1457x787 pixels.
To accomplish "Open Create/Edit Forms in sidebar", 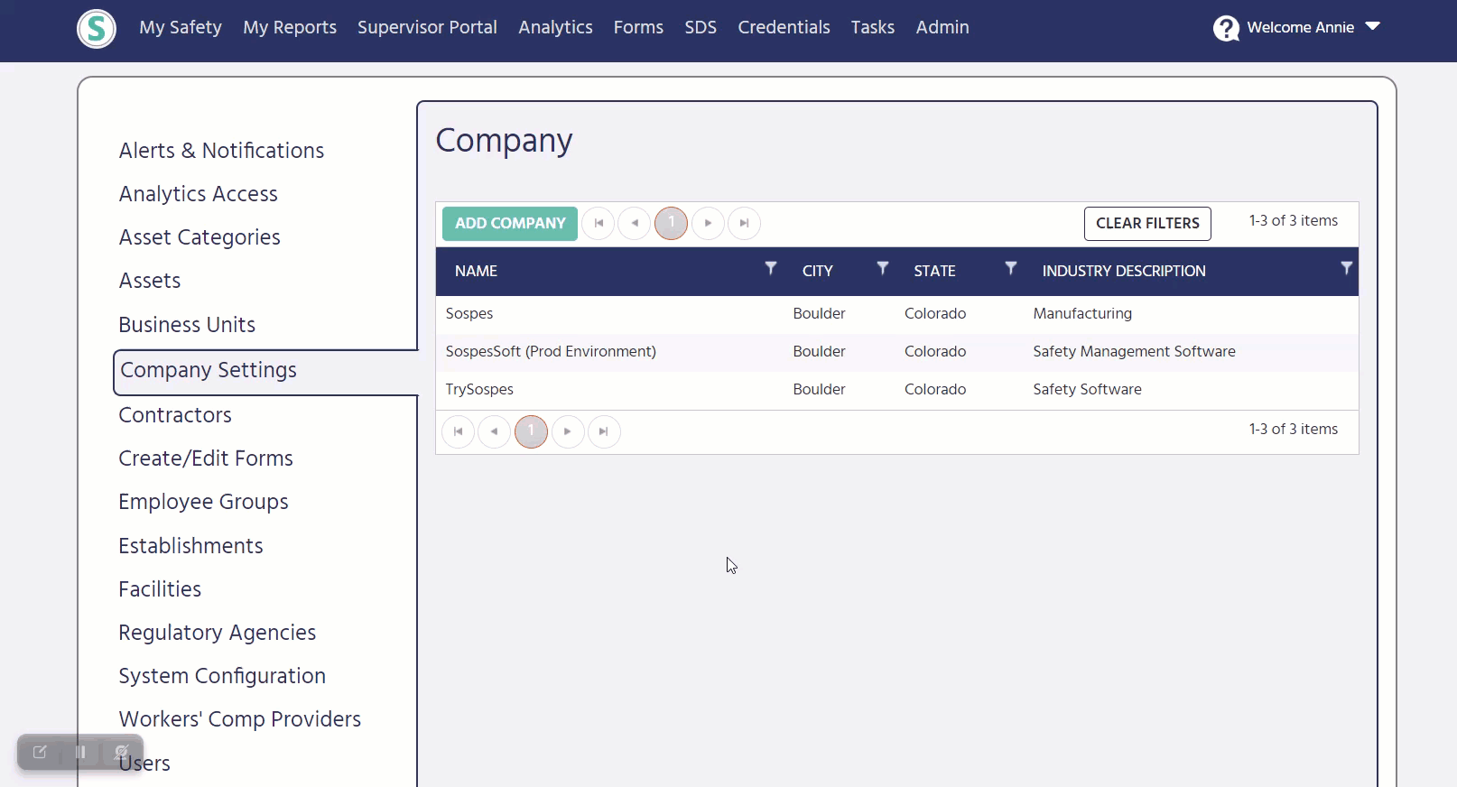I will pos(206,458).
